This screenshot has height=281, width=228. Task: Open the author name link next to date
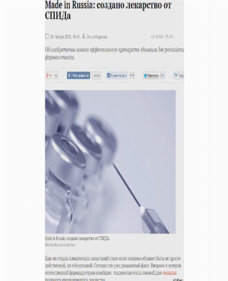96,37
